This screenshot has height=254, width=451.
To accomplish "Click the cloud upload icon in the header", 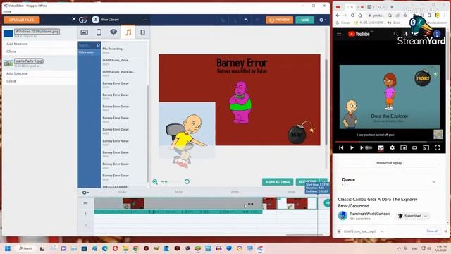I will coord(83,20).
